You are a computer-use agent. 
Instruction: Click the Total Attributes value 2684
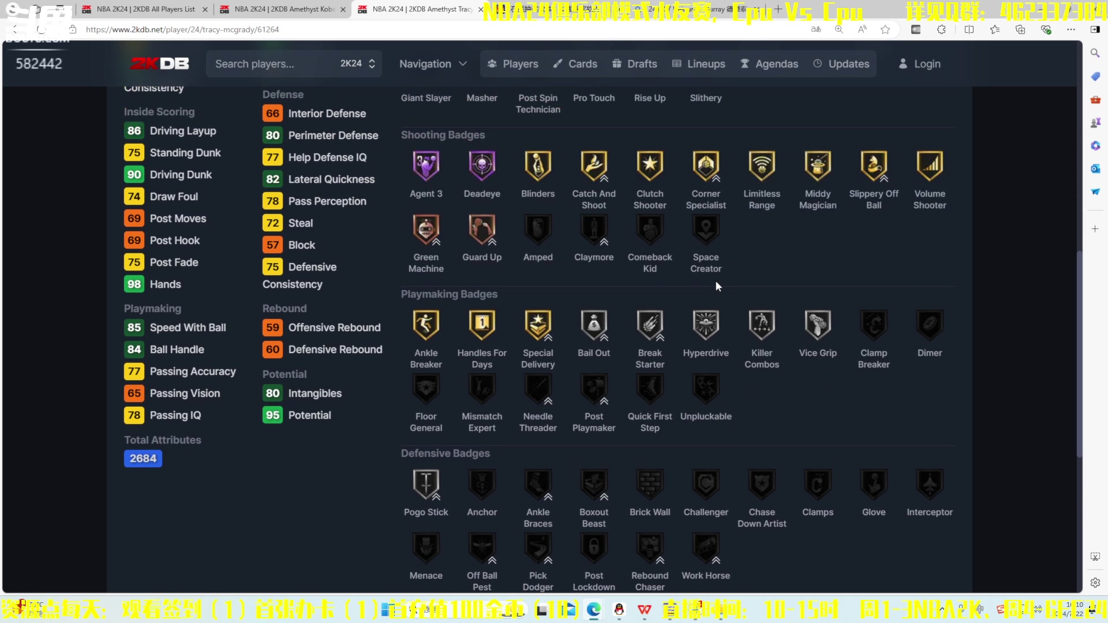[x=143, y=459]
